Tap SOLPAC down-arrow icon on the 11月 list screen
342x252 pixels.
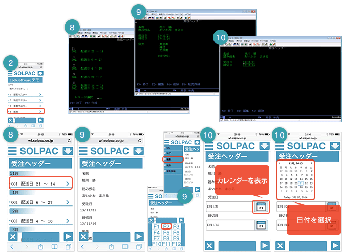point(68,151)
